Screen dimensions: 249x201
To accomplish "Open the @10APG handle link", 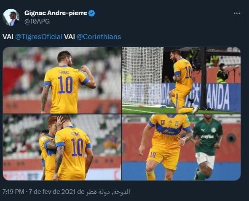I will [37, 21].
